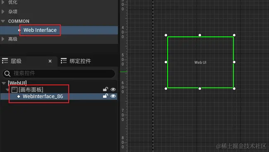Click the Web UI widget in the designer
This screenshot has height=152, width=269.
tap(200, 63)
